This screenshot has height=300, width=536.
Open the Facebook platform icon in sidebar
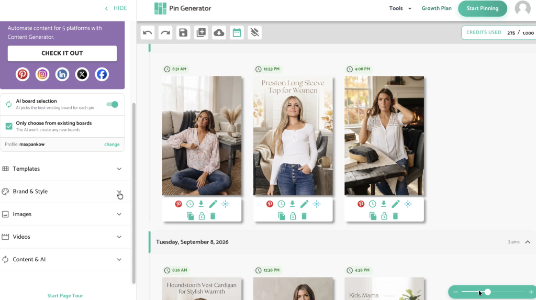(102, 74)
